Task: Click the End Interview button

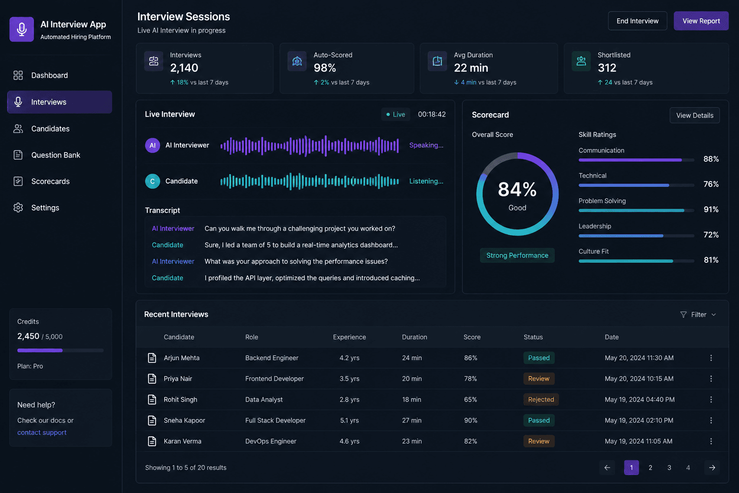Action: pyautogui.click(x=637, y=21)
